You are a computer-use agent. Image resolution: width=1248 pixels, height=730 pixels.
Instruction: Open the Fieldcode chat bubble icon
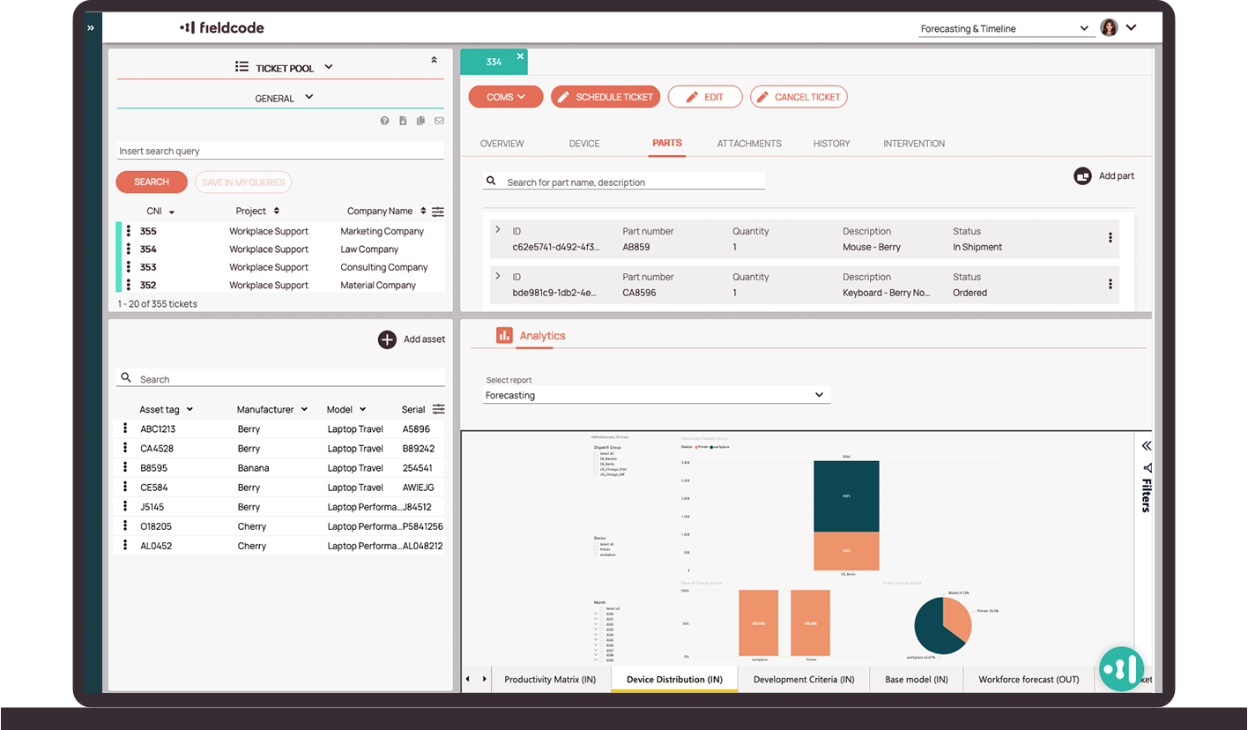coord(1121,668)
